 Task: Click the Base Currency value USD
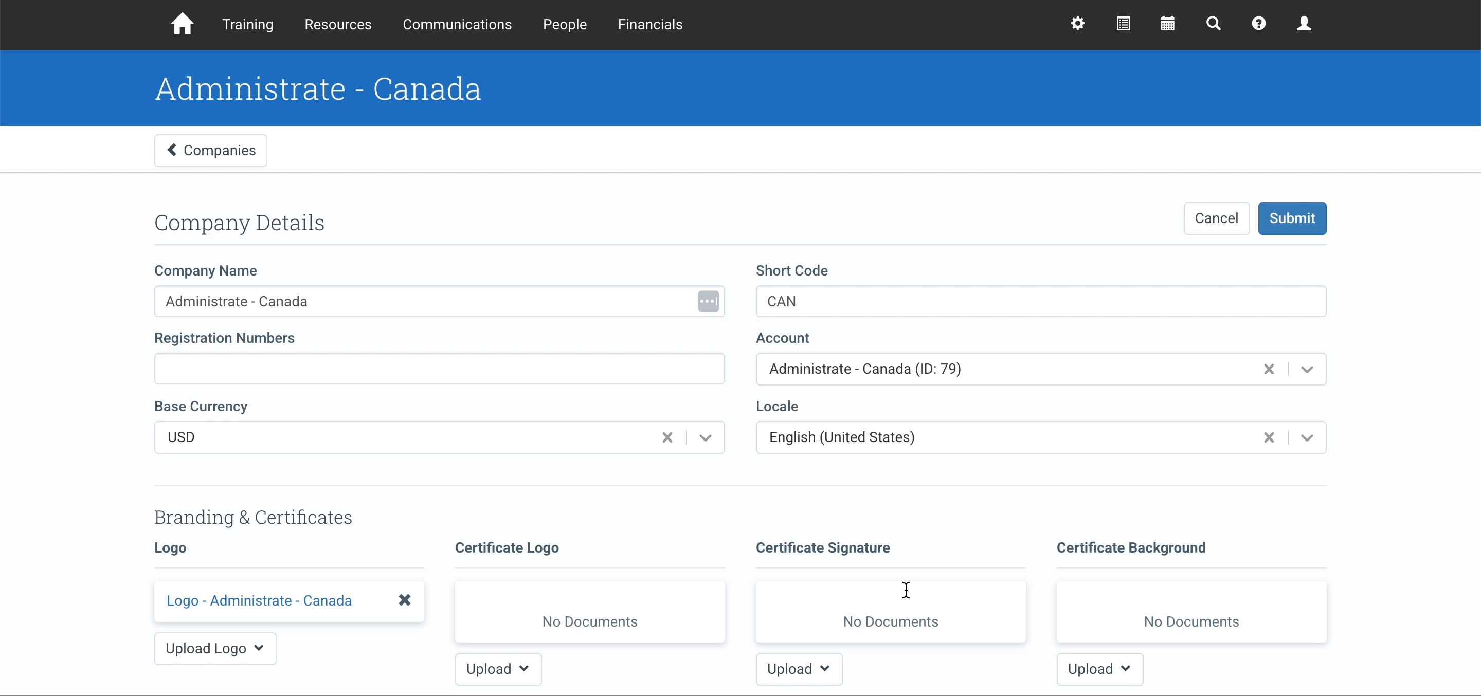click(181, 437)
